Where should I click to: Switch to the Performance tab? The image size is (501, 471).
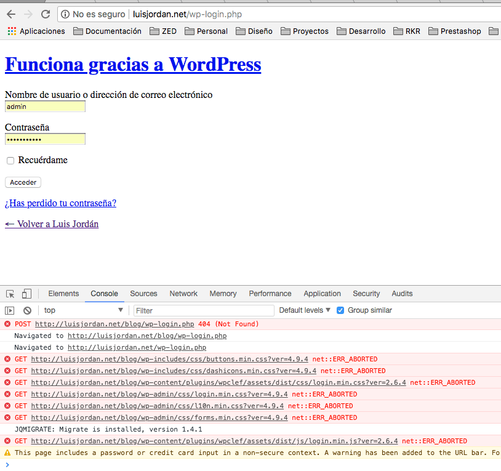click(x=270, y=294)
